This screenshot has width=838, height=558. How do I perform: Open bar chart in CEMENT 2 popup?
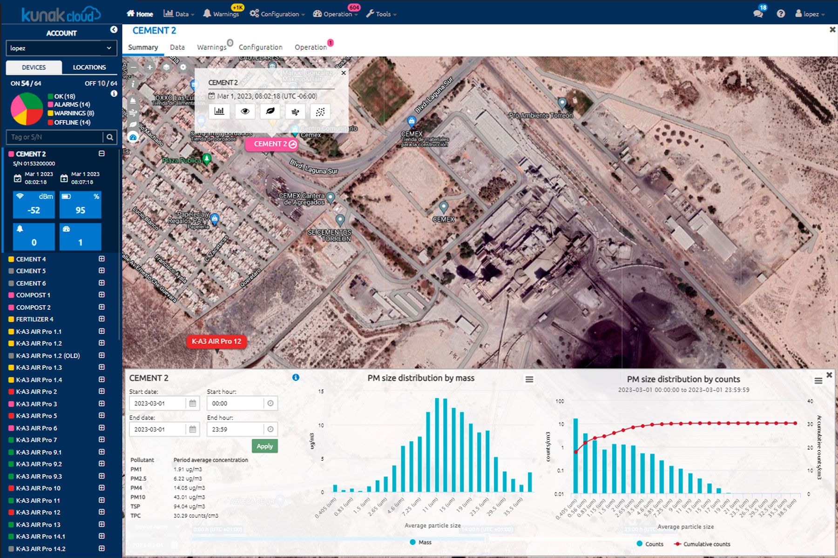tap(219, 112)
